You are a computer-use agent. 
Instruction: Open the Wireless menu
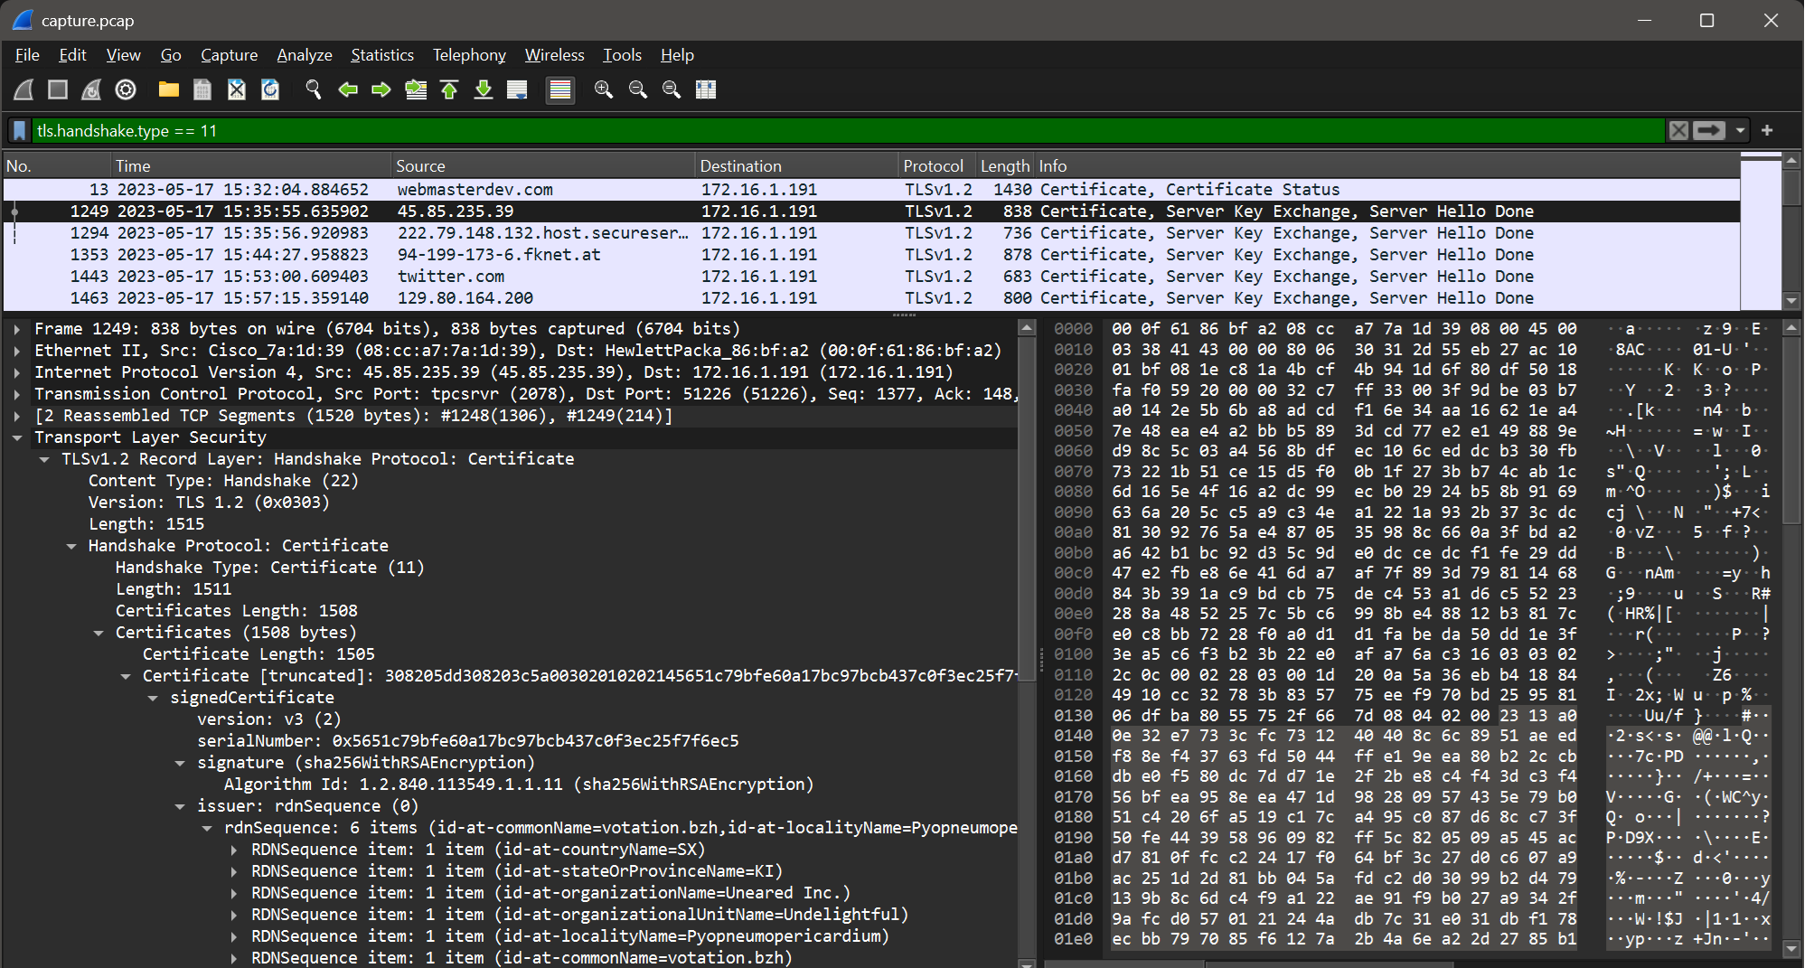(555, 55)
